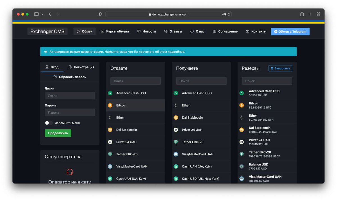
Task: Open the Курсы обмена menu item
Action: (115, 31)
